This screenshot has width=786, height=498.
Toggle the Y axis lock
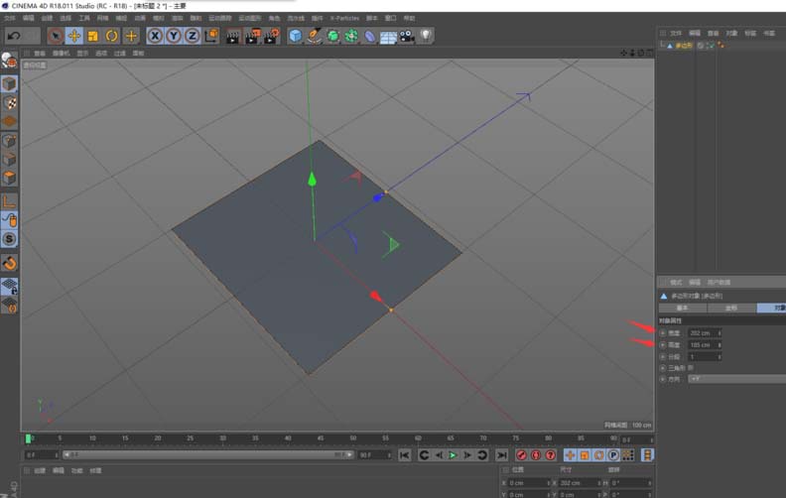pyautogui.click(x=174, y=36)
